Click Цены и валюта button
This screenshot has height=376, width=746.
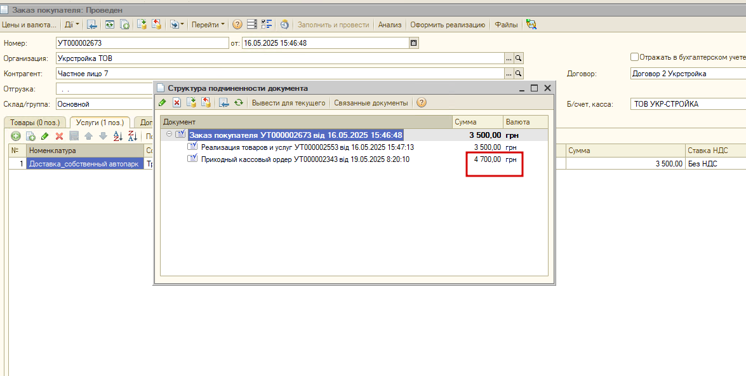[29, 24]
